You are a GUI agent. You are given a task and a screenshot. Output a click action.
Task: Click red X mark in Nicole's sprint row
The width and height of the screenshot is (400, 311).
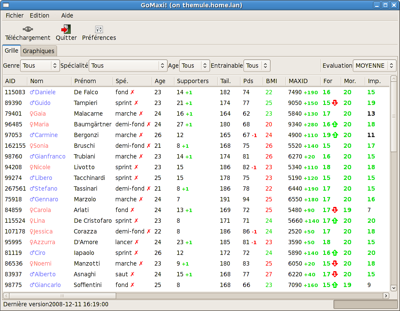click(x=136, y=167)
